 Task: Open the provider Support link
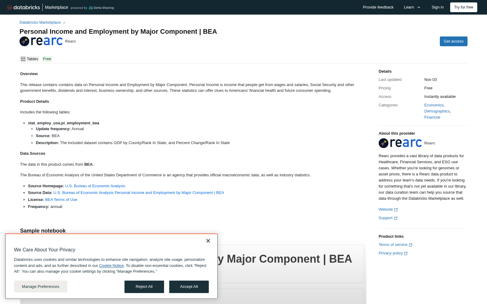pyautogui.click(x=385, y=218)
